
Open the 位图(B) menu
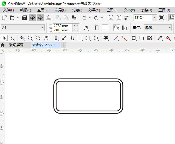(112, 10)
